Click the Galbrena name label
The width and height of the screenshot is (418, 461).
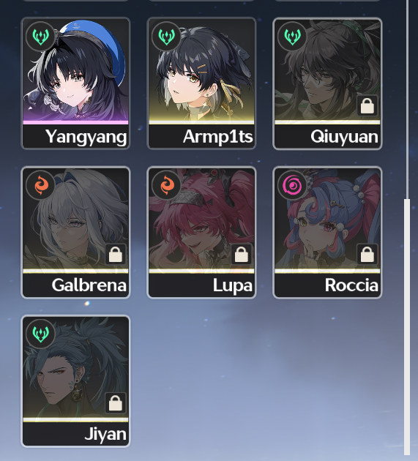(89, 285)
